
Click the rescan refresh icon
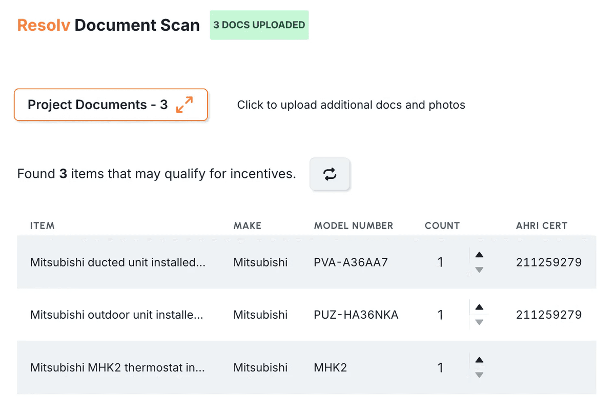click(330, 174)
